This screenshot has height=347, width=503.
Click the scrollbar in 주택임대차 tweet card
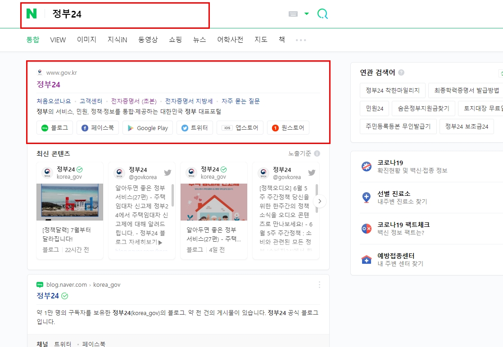(x=173, y=195)
